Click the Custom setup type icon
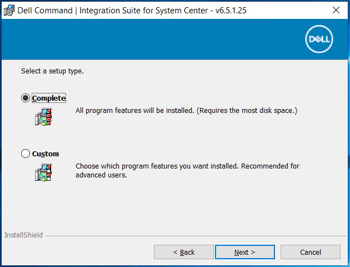This screenshot has height=267, width=350. (43, 172)
